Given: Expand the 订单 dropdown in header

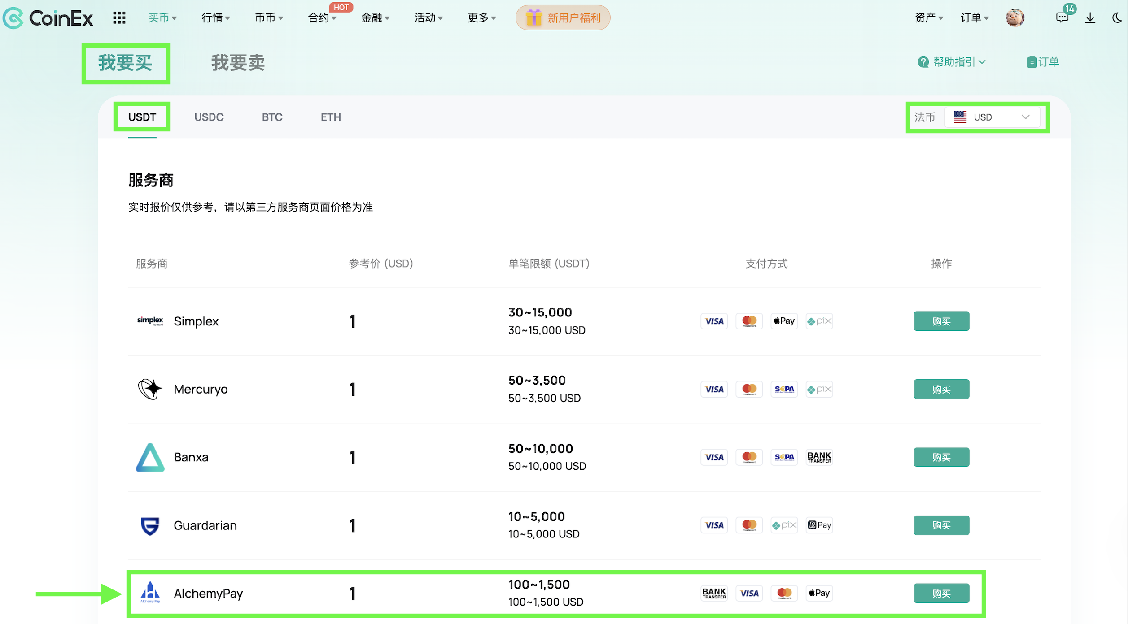Looking at the screenshot, I should (x=975, y=18).
